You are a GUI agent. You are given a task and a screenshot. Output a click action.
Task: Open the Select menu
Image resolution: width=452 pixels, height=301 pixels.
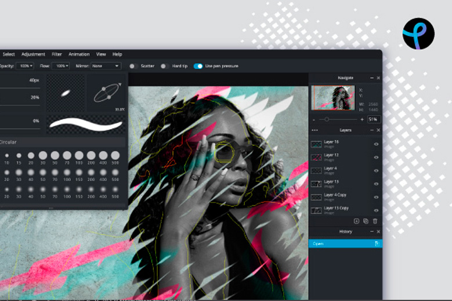tap(9, 54)
